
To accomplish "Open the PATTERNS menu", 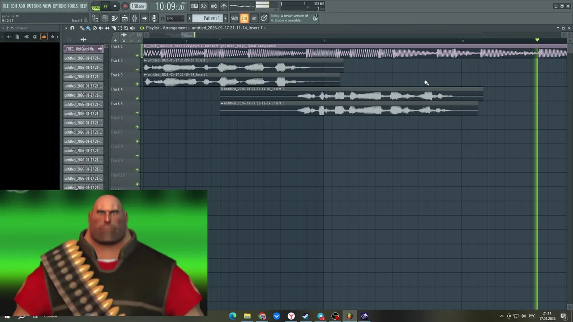I will [x=34, y=6].
